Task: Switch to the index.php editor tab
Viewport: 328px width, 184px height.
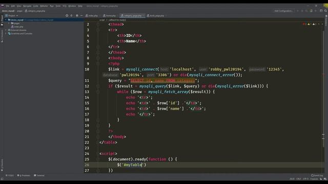Action: click(92, 16)
